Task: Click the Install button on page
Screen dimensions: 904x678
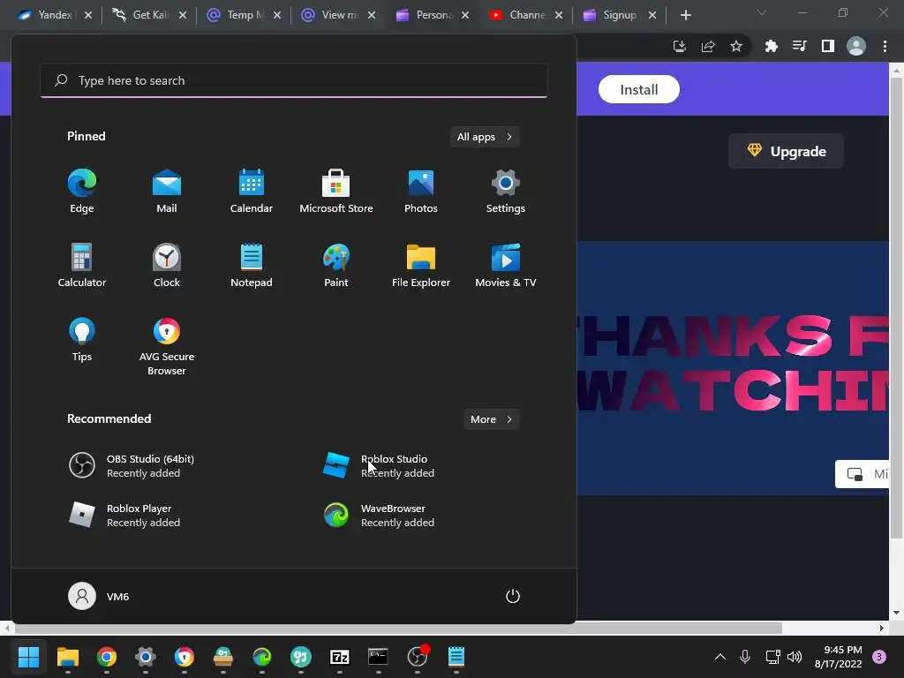Action: tap(639, 89)
